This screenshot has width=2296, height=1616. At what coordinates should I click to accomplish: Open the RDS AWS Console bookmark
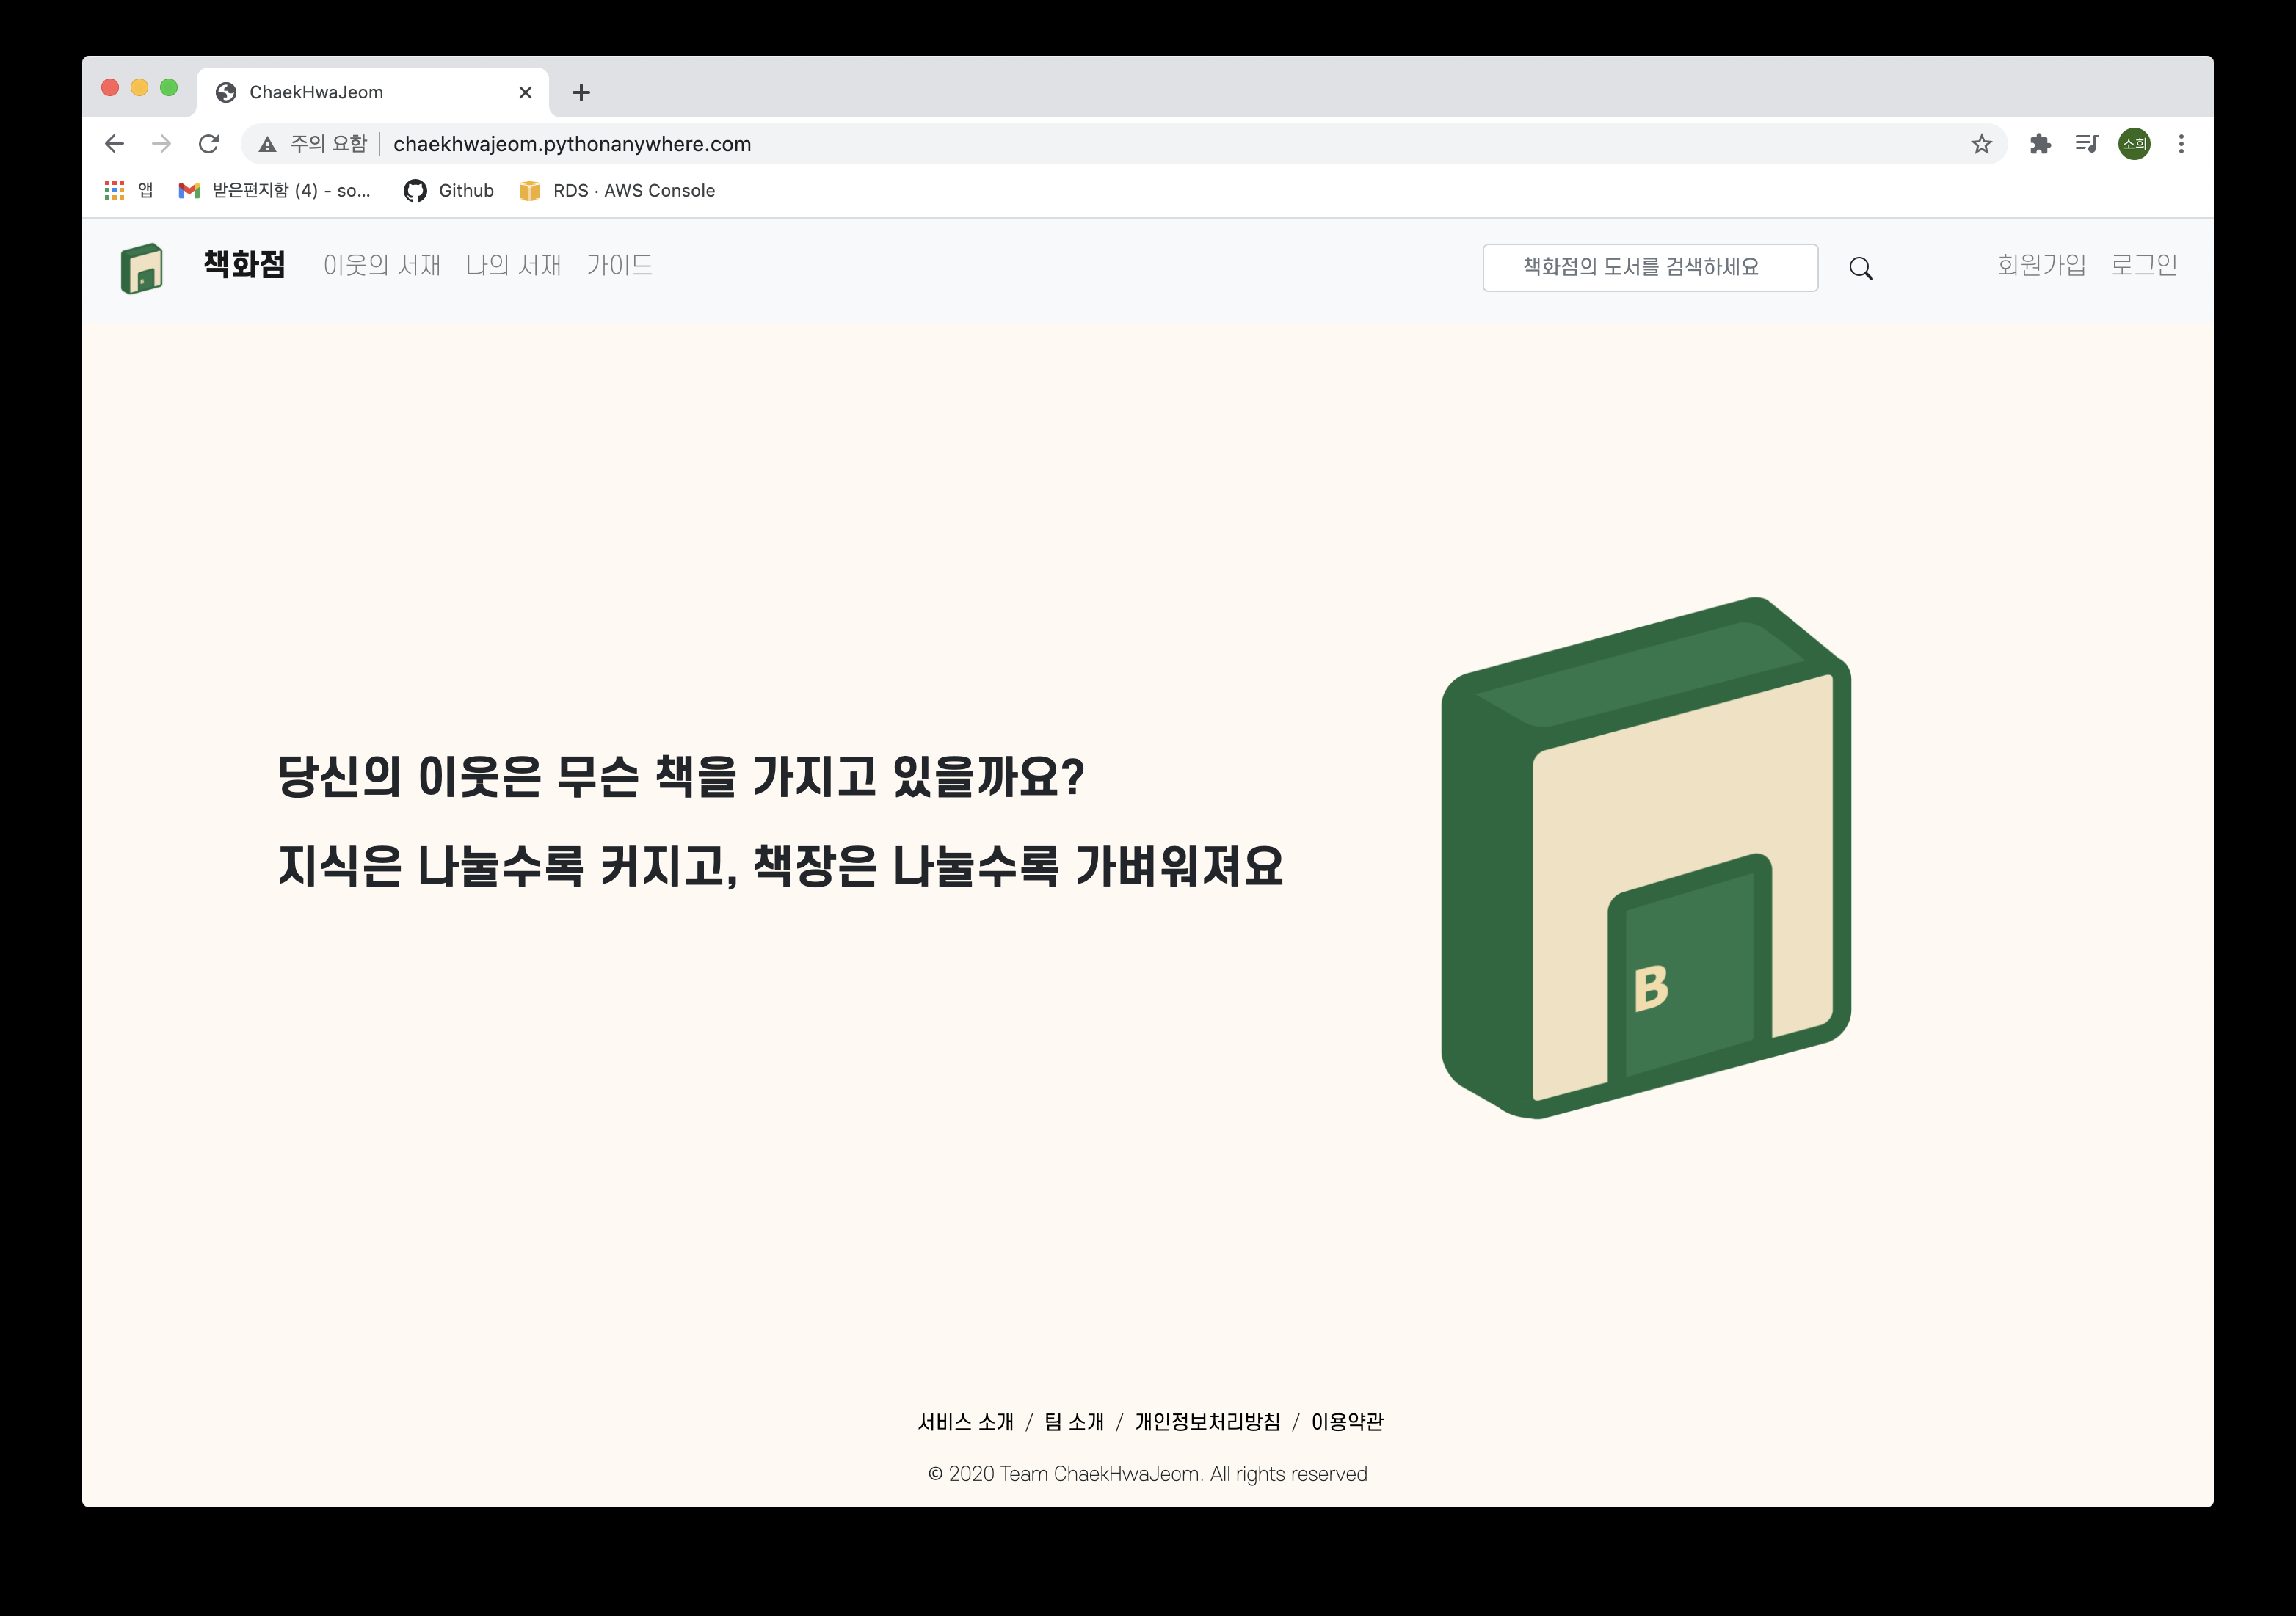[x=617, y=190]
